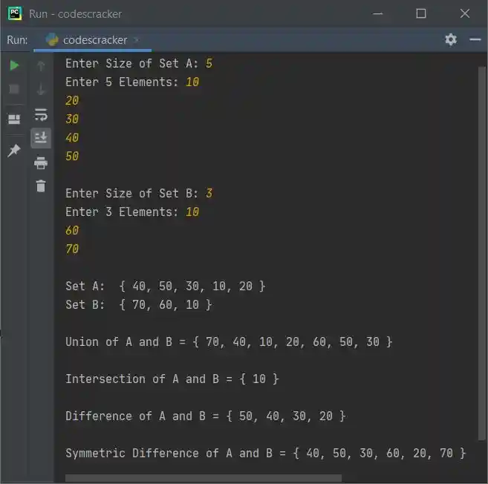
Task: Click input value 50 in console
Action: (x=72, y=156)
